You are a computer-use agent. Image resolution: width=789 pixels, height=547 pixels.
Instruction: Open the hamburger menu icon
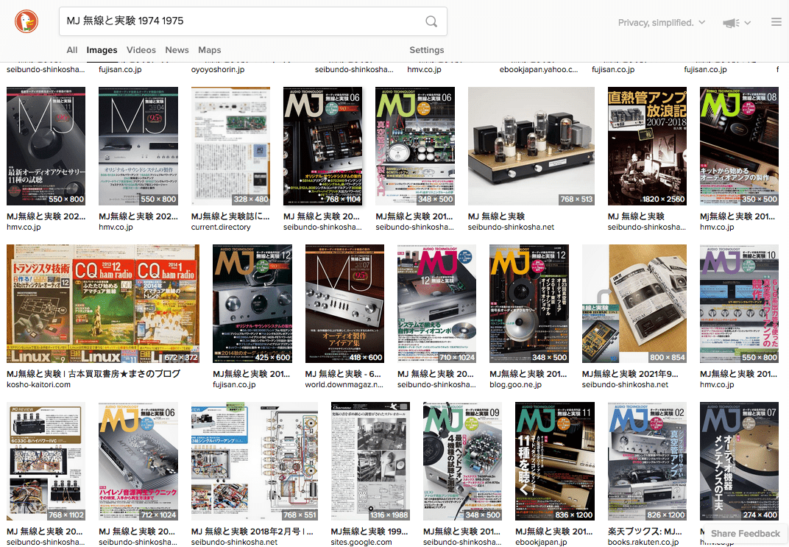click(776, 21)
